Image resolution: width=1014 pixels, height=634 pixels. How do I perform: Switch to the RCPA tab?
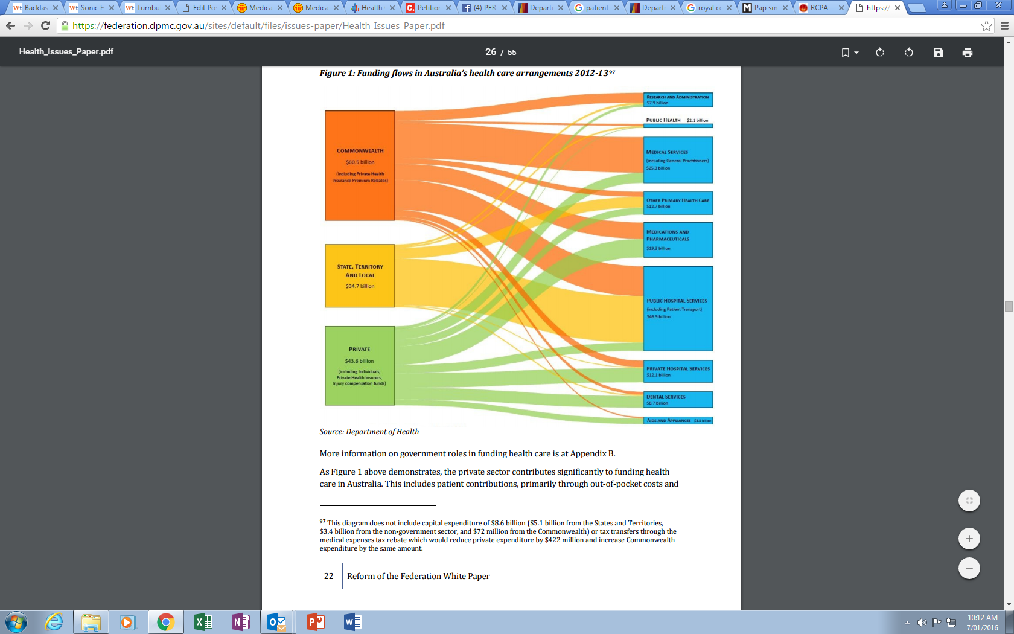click(x=818, y=8)
